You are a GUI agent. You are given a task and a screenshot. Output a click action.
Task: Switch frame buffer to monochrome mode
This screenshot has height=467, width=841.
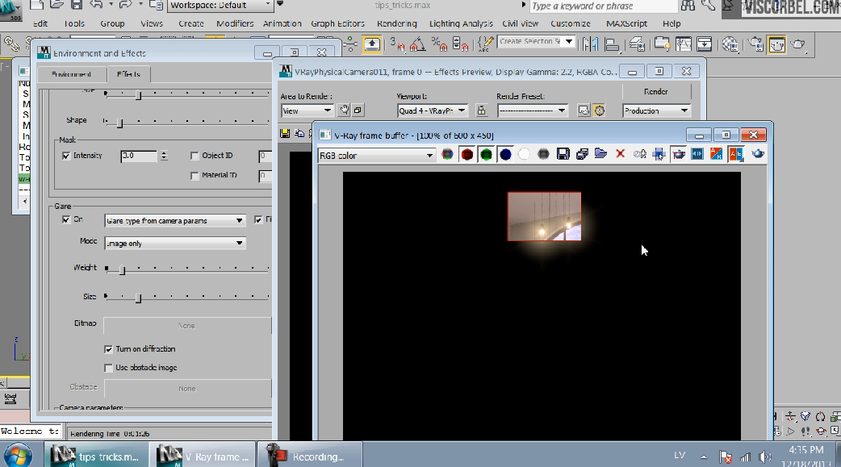point(543,155)
